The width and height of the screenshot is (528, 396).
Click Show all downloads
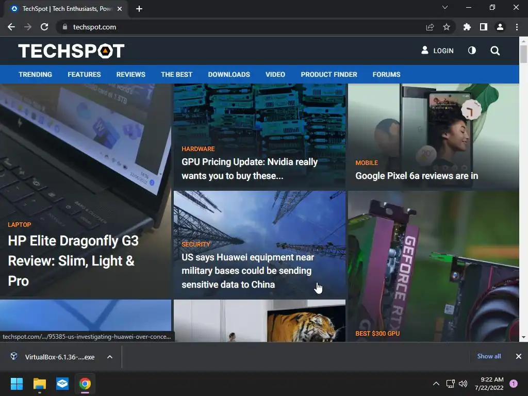(x=489, y=356)
